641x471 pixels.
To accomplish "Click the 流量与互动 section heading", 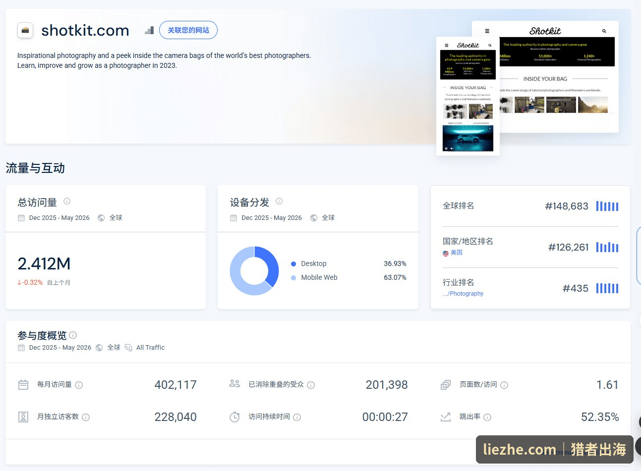I will tap(35, 168).
